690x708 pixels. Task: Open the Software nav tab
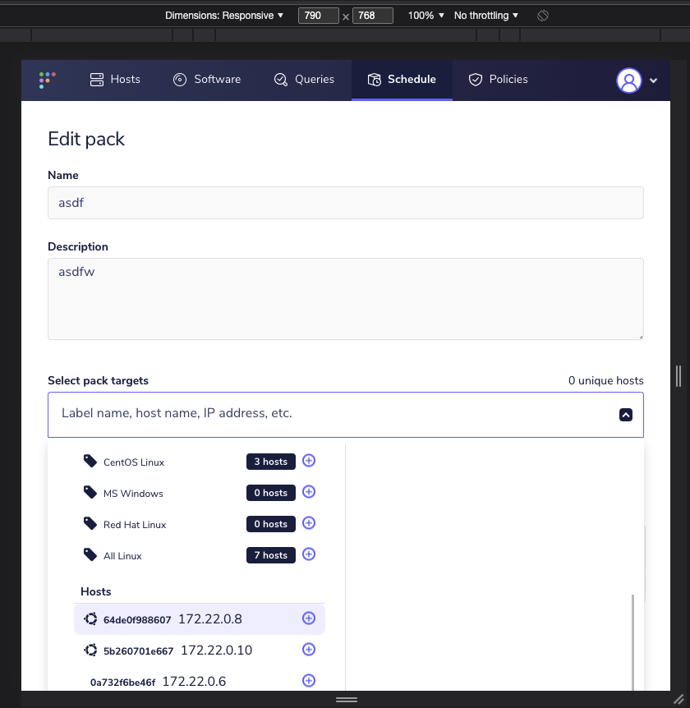207,80
